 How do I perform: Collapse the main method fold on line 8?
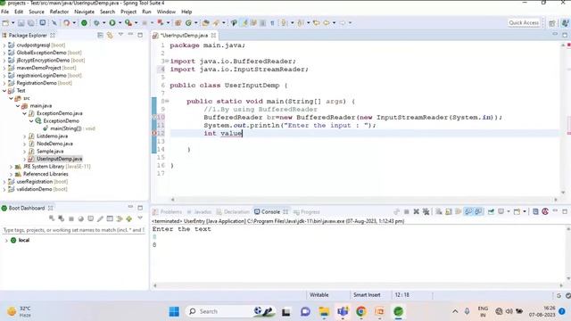tap(167, 101)
